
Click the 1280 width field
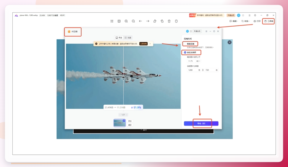[194, 70]
